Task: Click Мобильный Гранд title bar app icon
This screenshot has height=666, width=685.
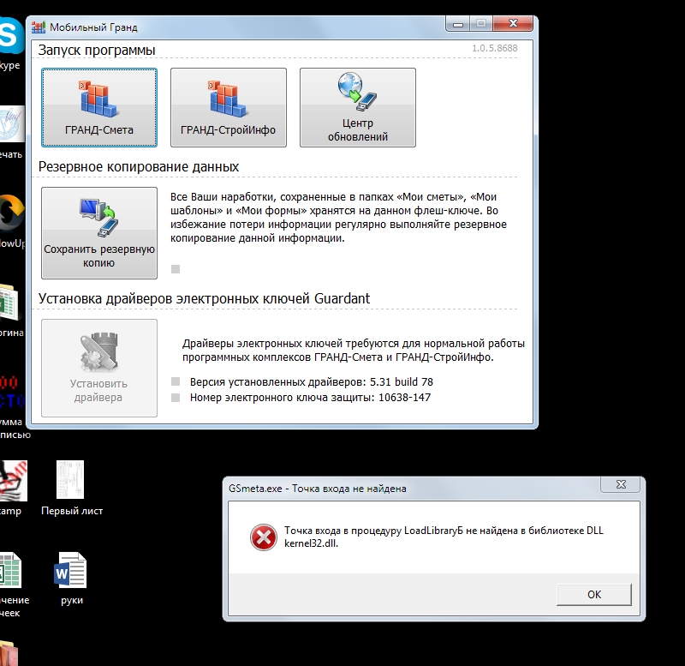Action: tap(39, 27)
